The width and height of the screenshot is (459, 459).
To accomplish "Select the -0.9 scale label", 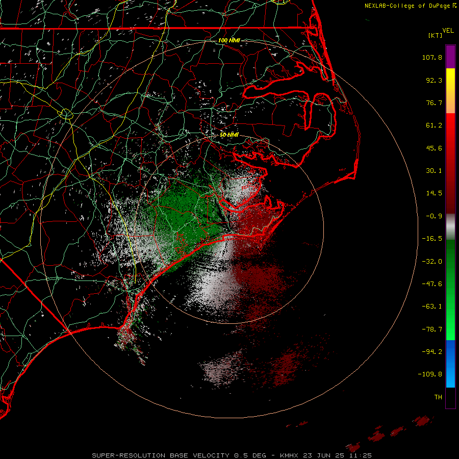I will pos(434,216).
